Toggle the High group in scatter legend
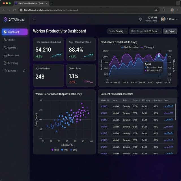This screenshot has height=181, width=181. [55, 150]
